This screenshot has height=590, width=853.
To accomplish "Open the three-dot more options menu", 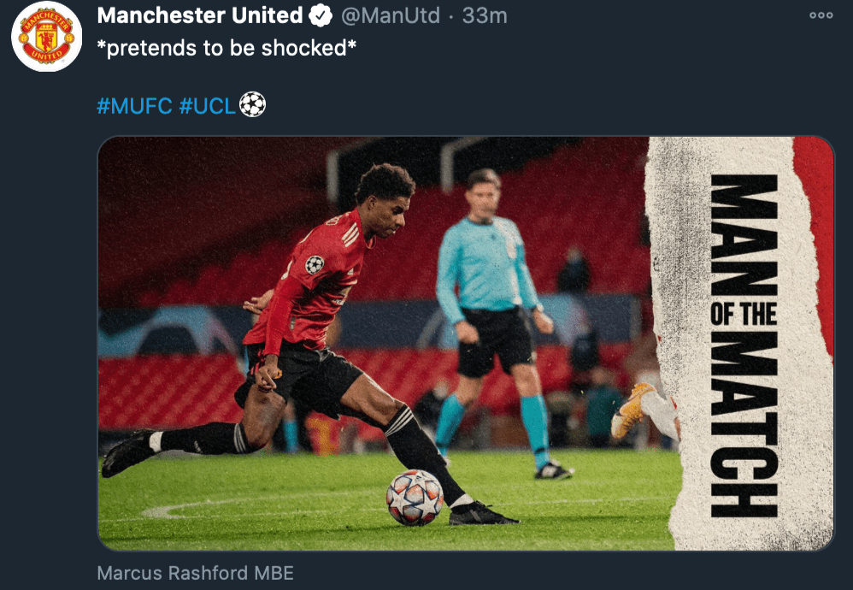I will coord(821,15).
